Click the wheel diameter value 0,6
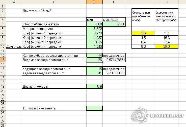Image resolution: width=186 pixels, height=127 pixels. point(94,86)
